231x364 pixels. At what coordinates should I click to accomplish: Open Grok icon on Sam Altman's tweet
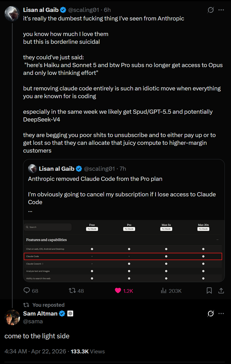coord(211,313)
